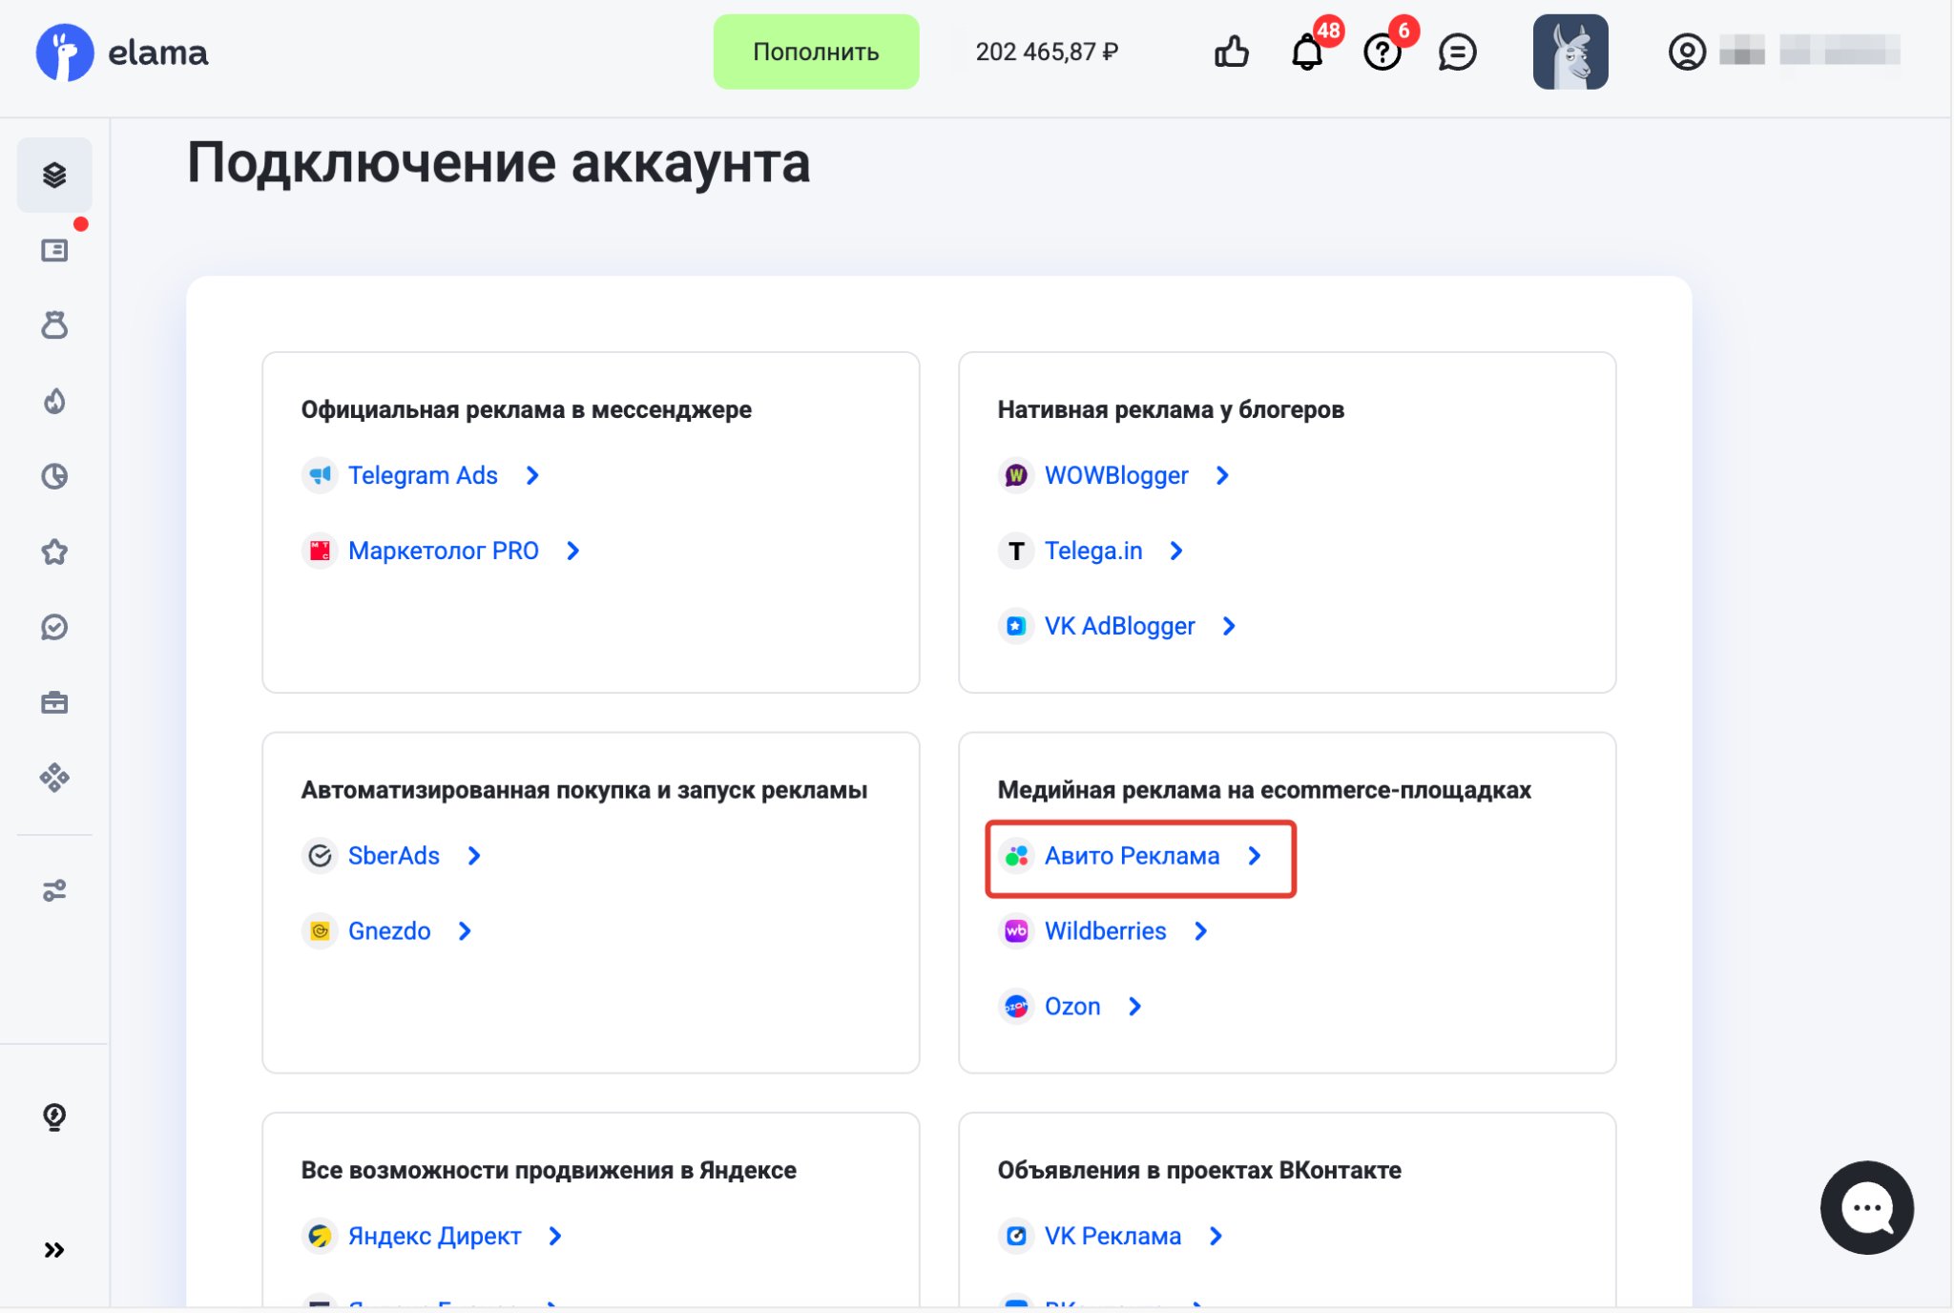Screen dimensions: 1954x1313
Task: Click the Telega.in T icon
Action: click(x=1016, y=550)
